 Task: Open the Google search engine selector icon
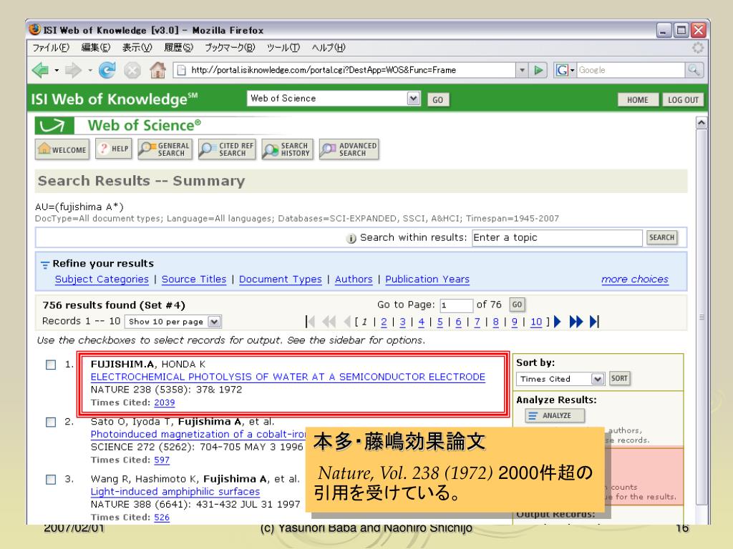565,70
